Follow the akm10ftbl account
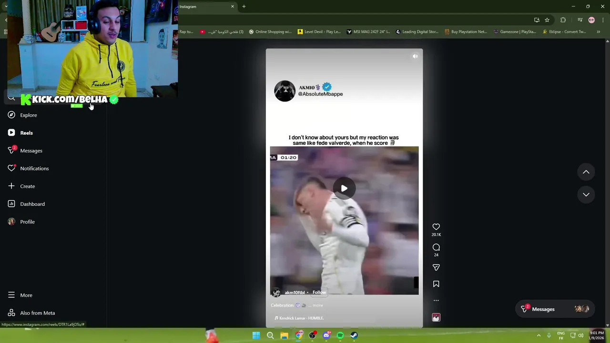 pos(319,293)
